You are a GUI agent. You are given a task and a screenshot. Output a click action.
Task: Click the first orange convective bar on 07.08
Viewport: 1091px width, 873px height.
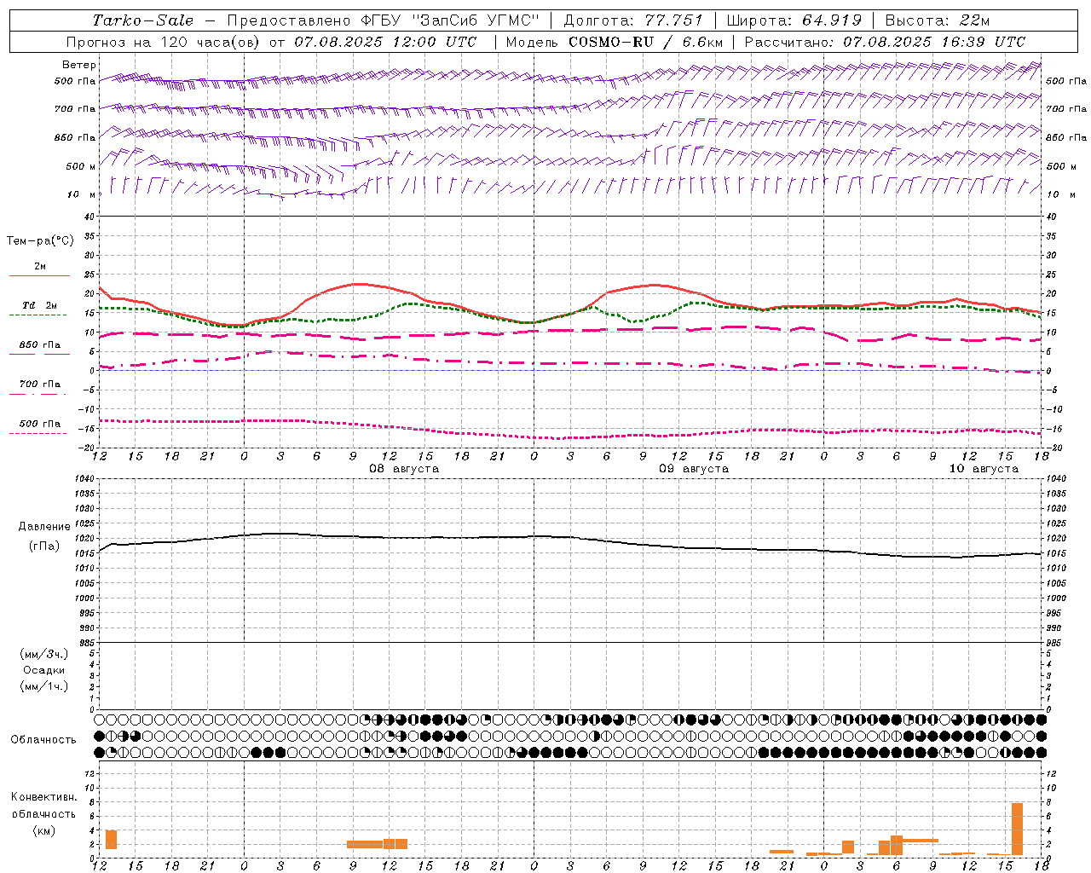pos(111,839)
